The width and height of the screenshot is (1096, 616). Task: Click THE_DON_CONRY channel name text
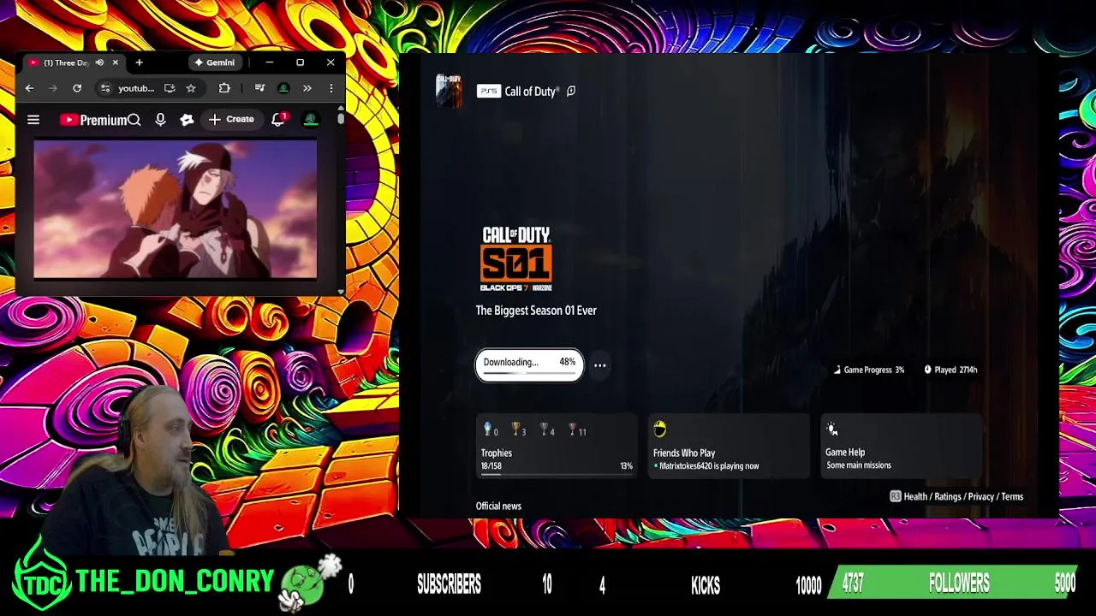click(x=175, y=583)
